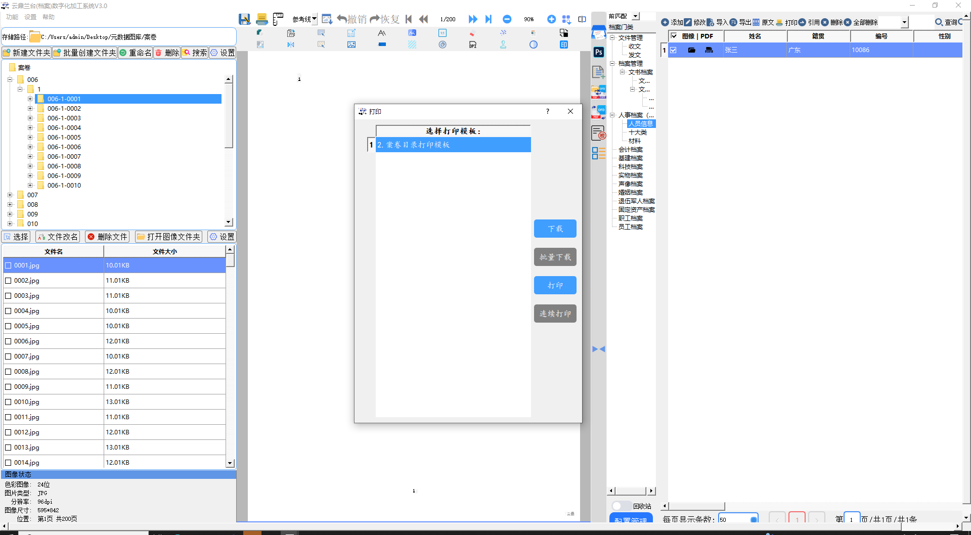Open the Ps Photoshop sidebar icon
This screenshot has width=971, height=535.
click(x=599, y=52)
